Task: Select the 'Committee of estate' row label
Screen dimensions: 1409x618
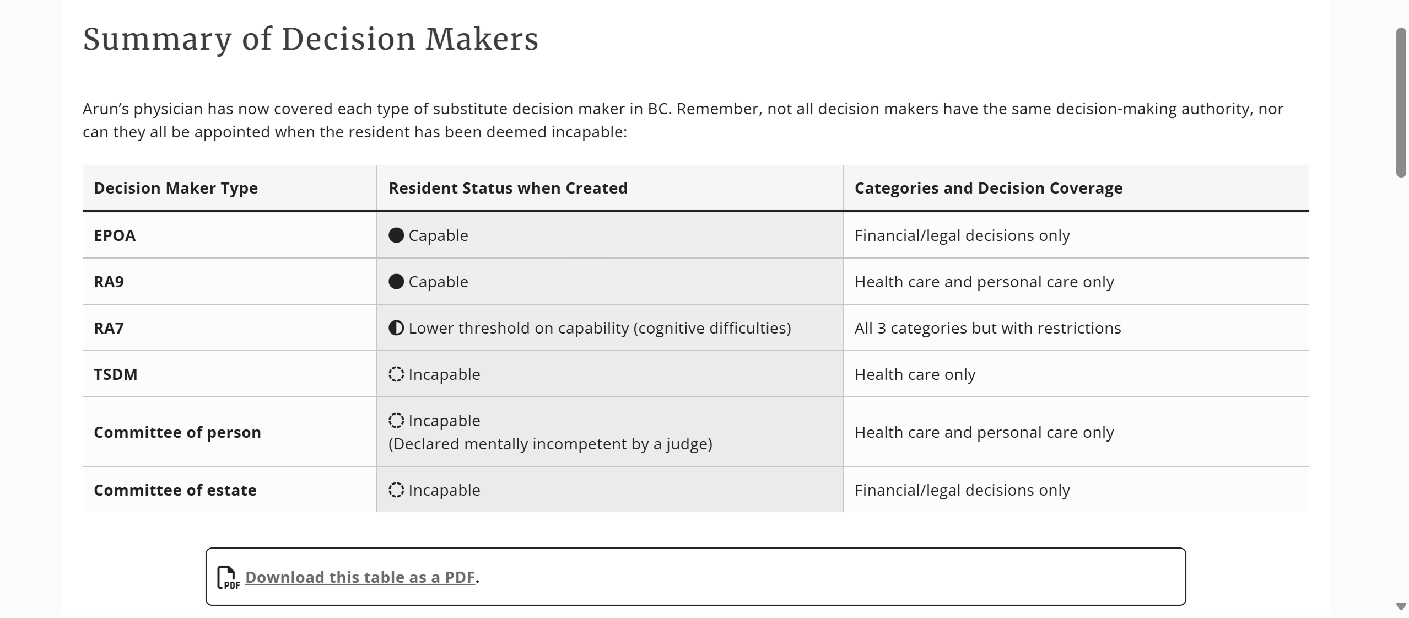Action: 175,490
